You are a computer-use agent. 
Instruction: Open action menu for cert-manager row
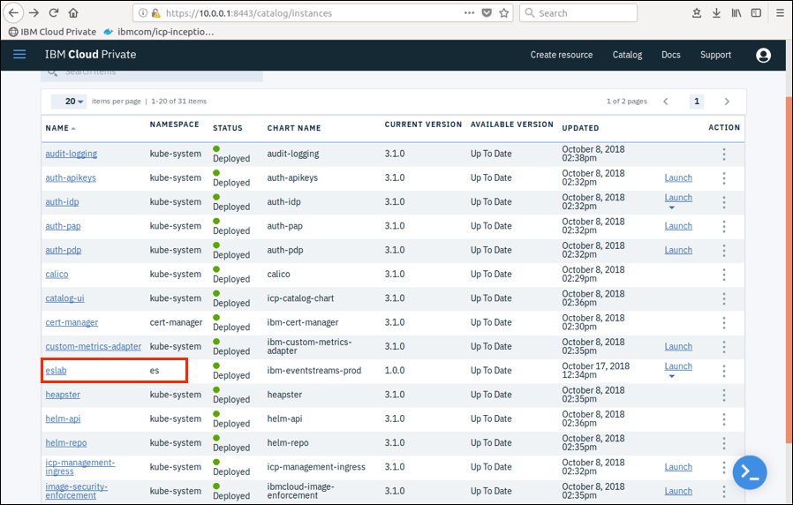pyautogui.click(x=724, y=322)
